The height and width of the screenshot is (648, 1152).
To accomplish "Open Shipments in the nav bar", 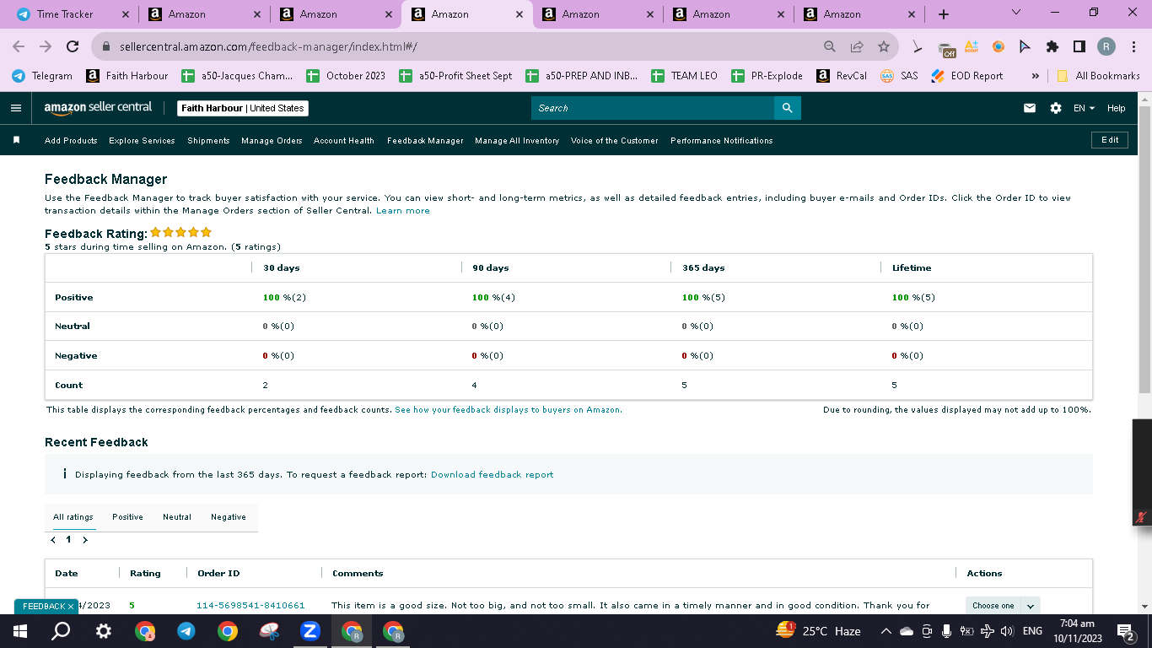I will click(x=208, y=141).
